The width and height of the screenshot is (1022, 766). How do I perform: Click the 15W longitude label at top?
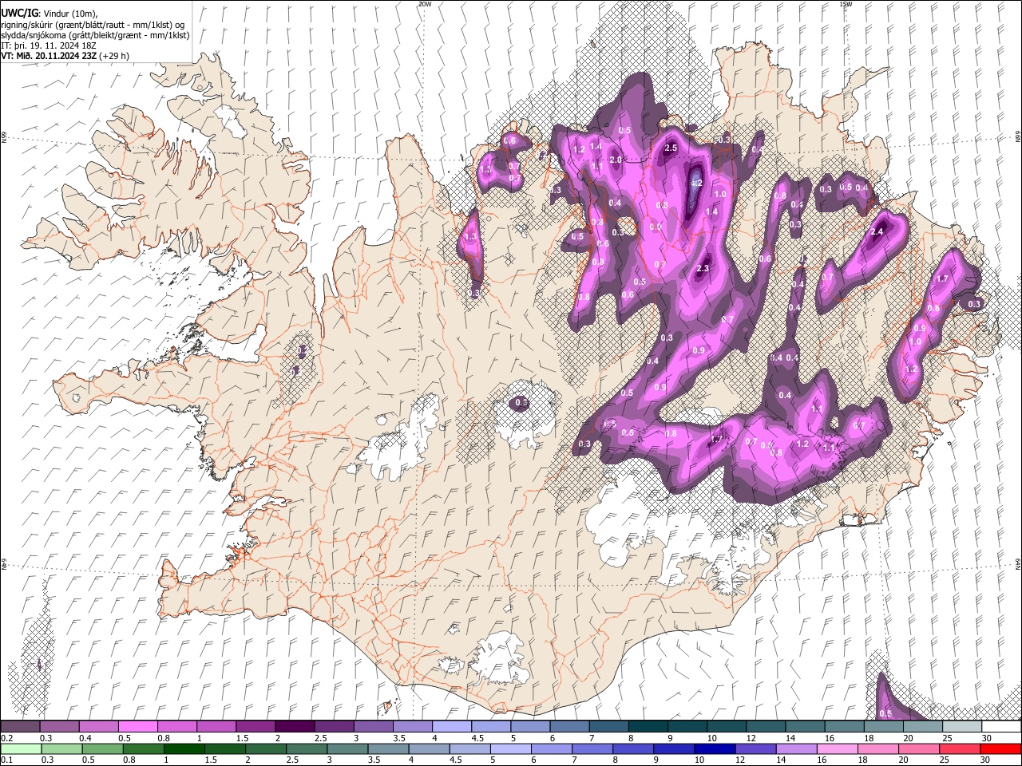point(846,4)
